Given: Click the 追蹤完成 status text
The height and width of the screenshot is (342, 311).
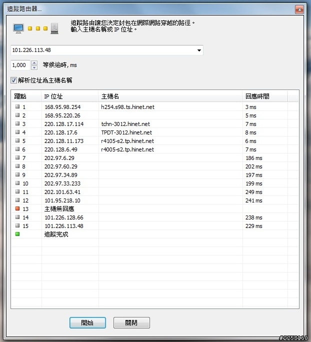Looking at the screenshot, I should [x=56, y=234].
